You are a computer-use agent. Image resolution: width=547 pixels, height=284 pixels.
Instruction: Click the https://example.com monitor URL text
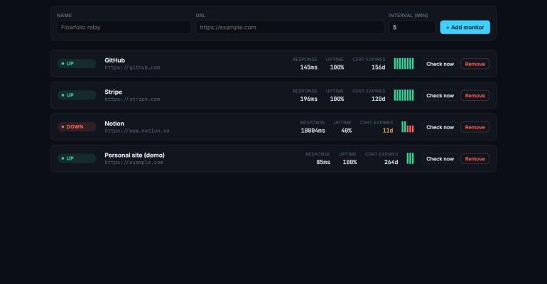click(x=134, y=163)
